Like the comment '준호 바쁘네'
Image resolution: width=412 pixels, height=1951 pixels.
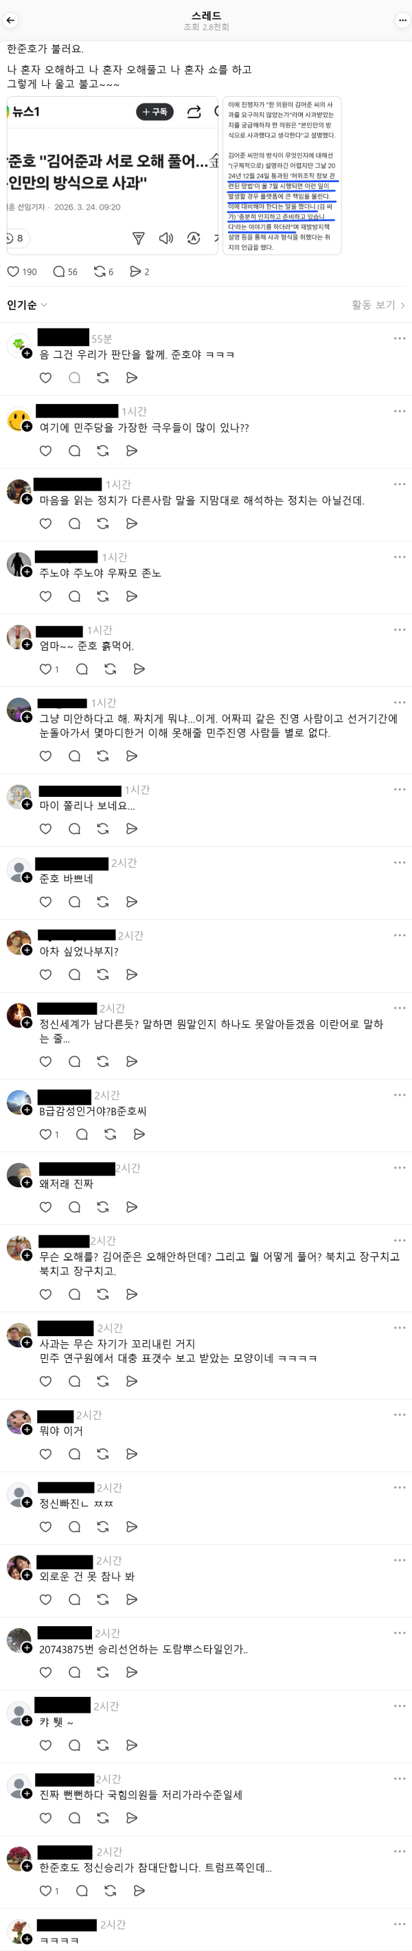(45, 901)
